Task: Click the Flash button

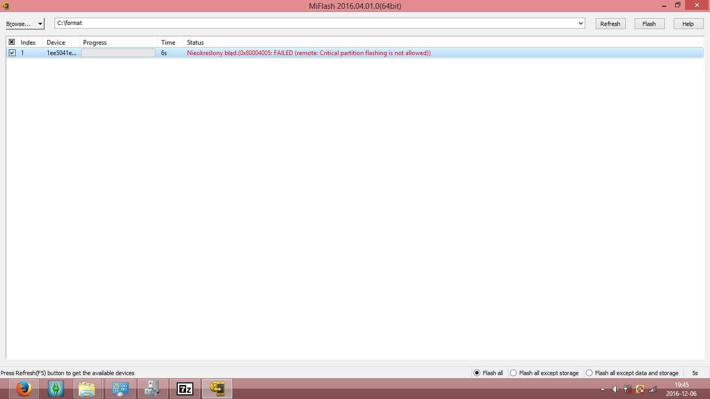Action: click(x=649, y=24)
